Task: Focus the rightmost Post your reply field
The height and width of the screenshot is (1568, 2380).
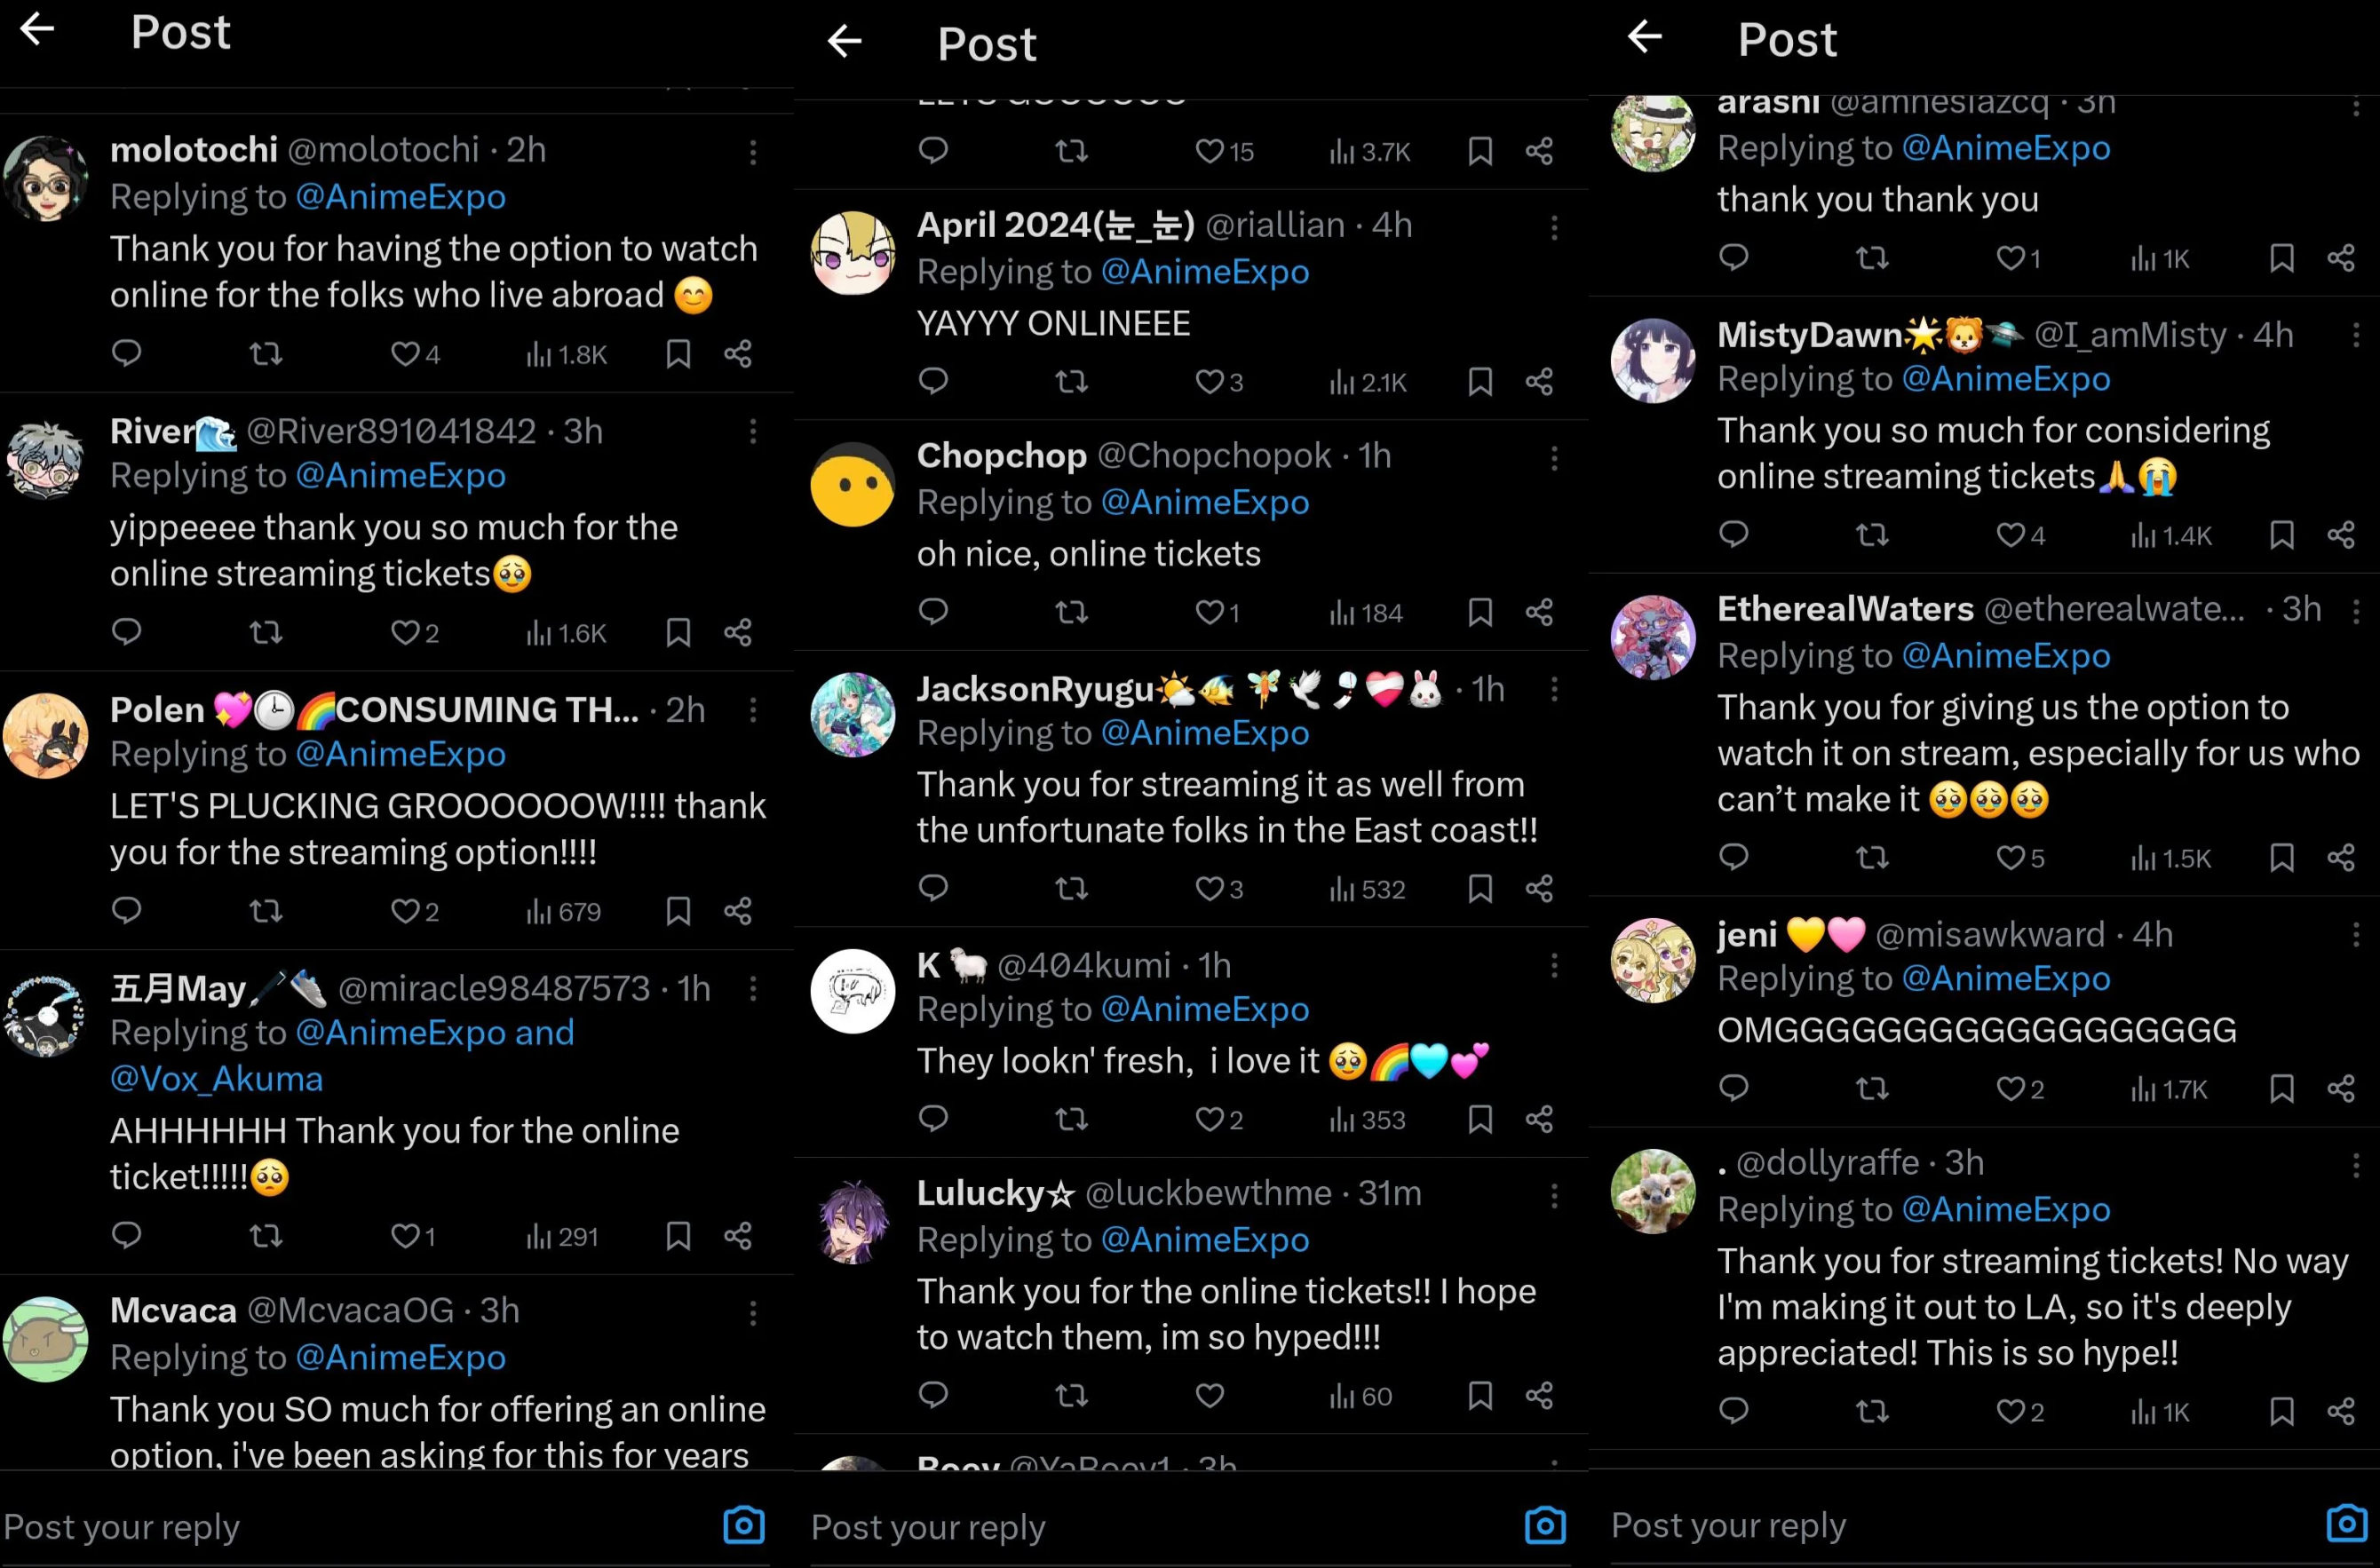Action: coord(1960,1525)
